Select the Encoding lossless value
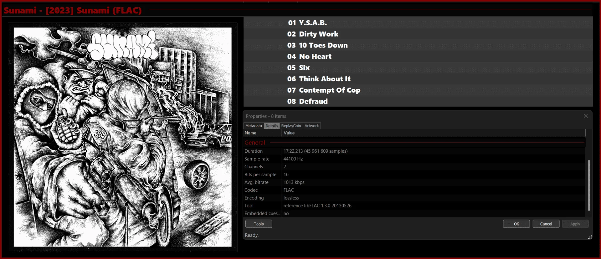The height and width of the screenshot is (259, 601). pyautogui.click(x=291, y=198)
